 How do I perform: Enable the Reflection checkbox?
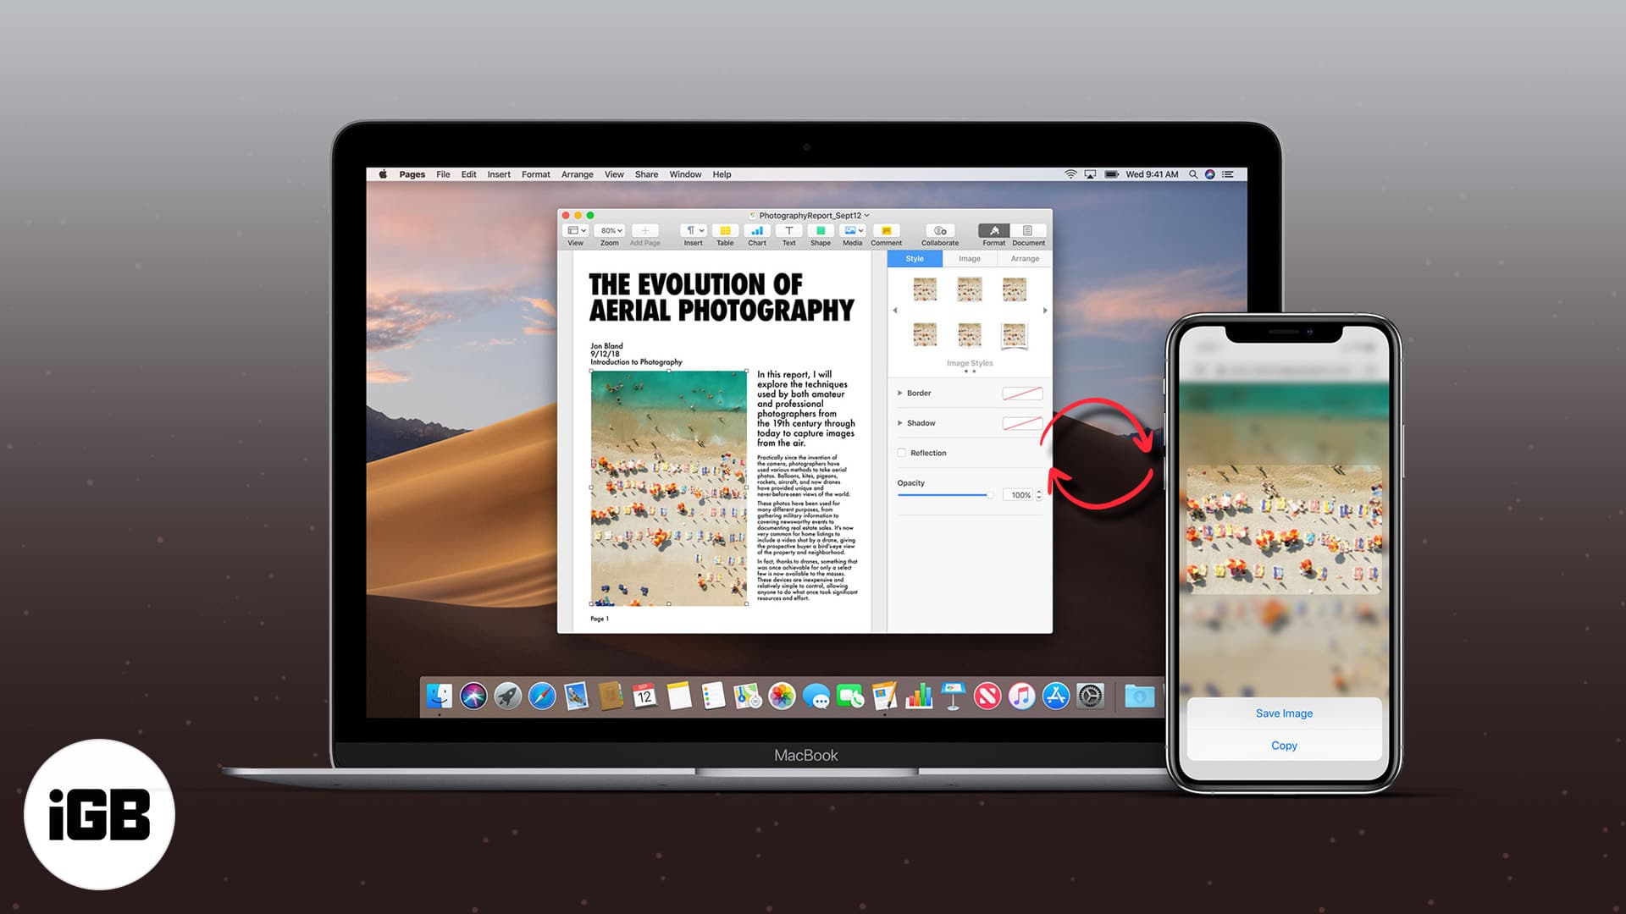pyautogui.click(x=902, y=453)
